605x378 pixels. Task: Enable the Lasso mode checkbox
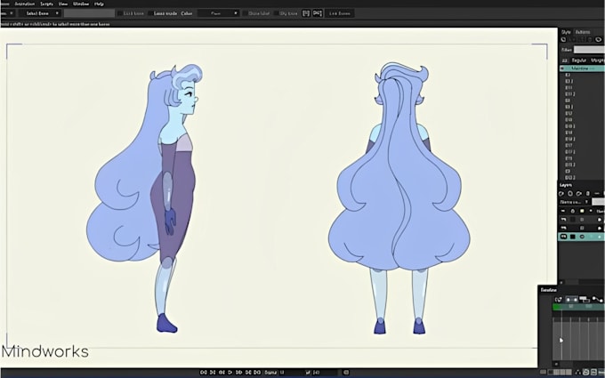pos(150,13)
